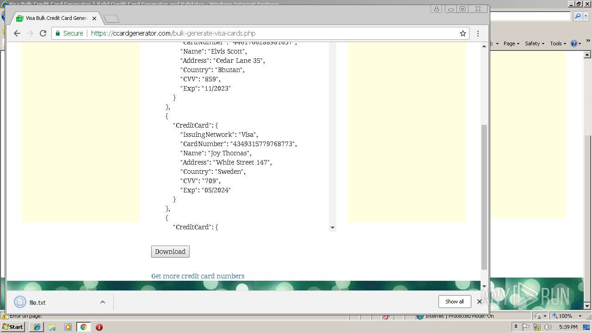Click the Start button

pyautogui.click(x=12, y=327)
